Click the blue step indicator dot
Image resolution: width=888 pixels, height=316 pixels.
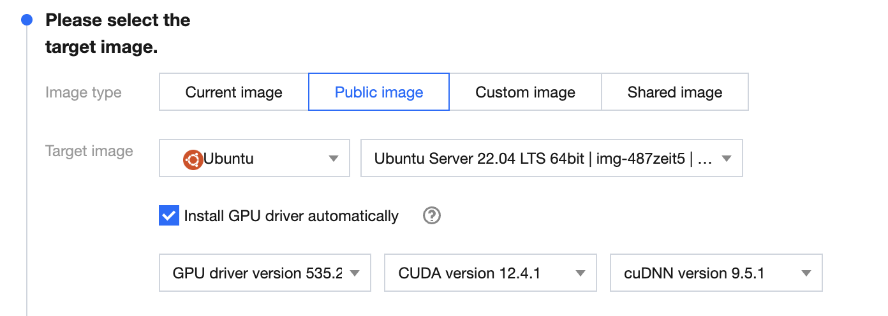click(27, 20)
